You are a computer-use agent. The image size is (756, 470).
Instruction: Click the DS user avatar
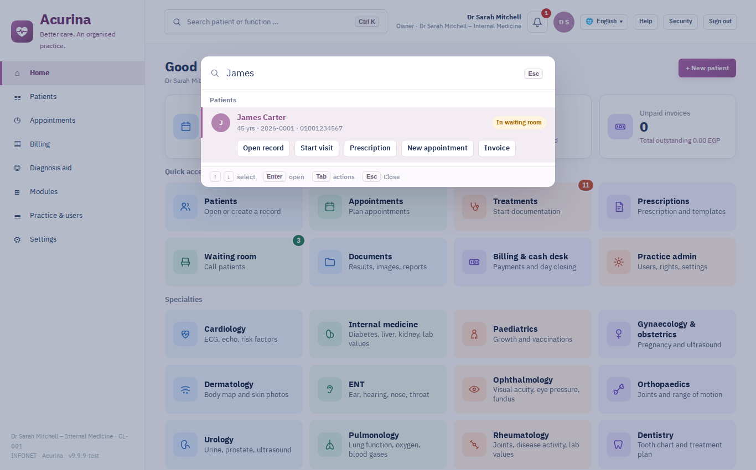[x=564, y=22]
